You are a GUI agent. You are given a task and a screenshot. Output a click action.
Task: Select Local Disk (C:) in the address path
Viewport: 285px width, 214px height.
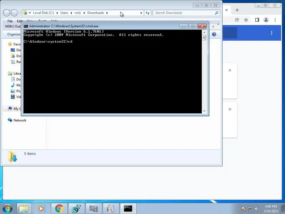43,13
